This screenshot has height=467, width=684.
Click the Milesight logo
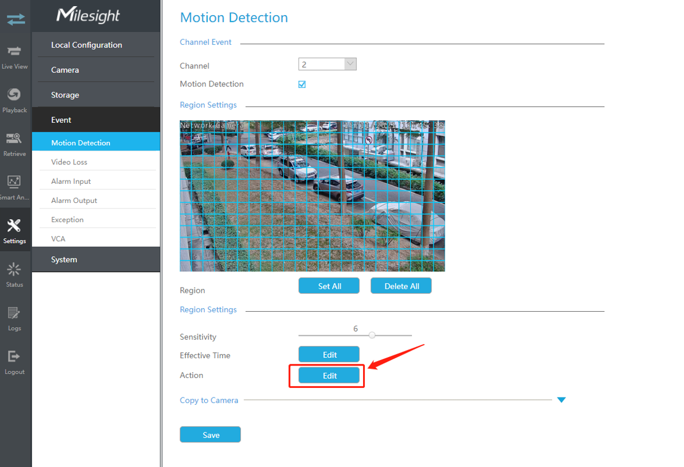(88, 16)
